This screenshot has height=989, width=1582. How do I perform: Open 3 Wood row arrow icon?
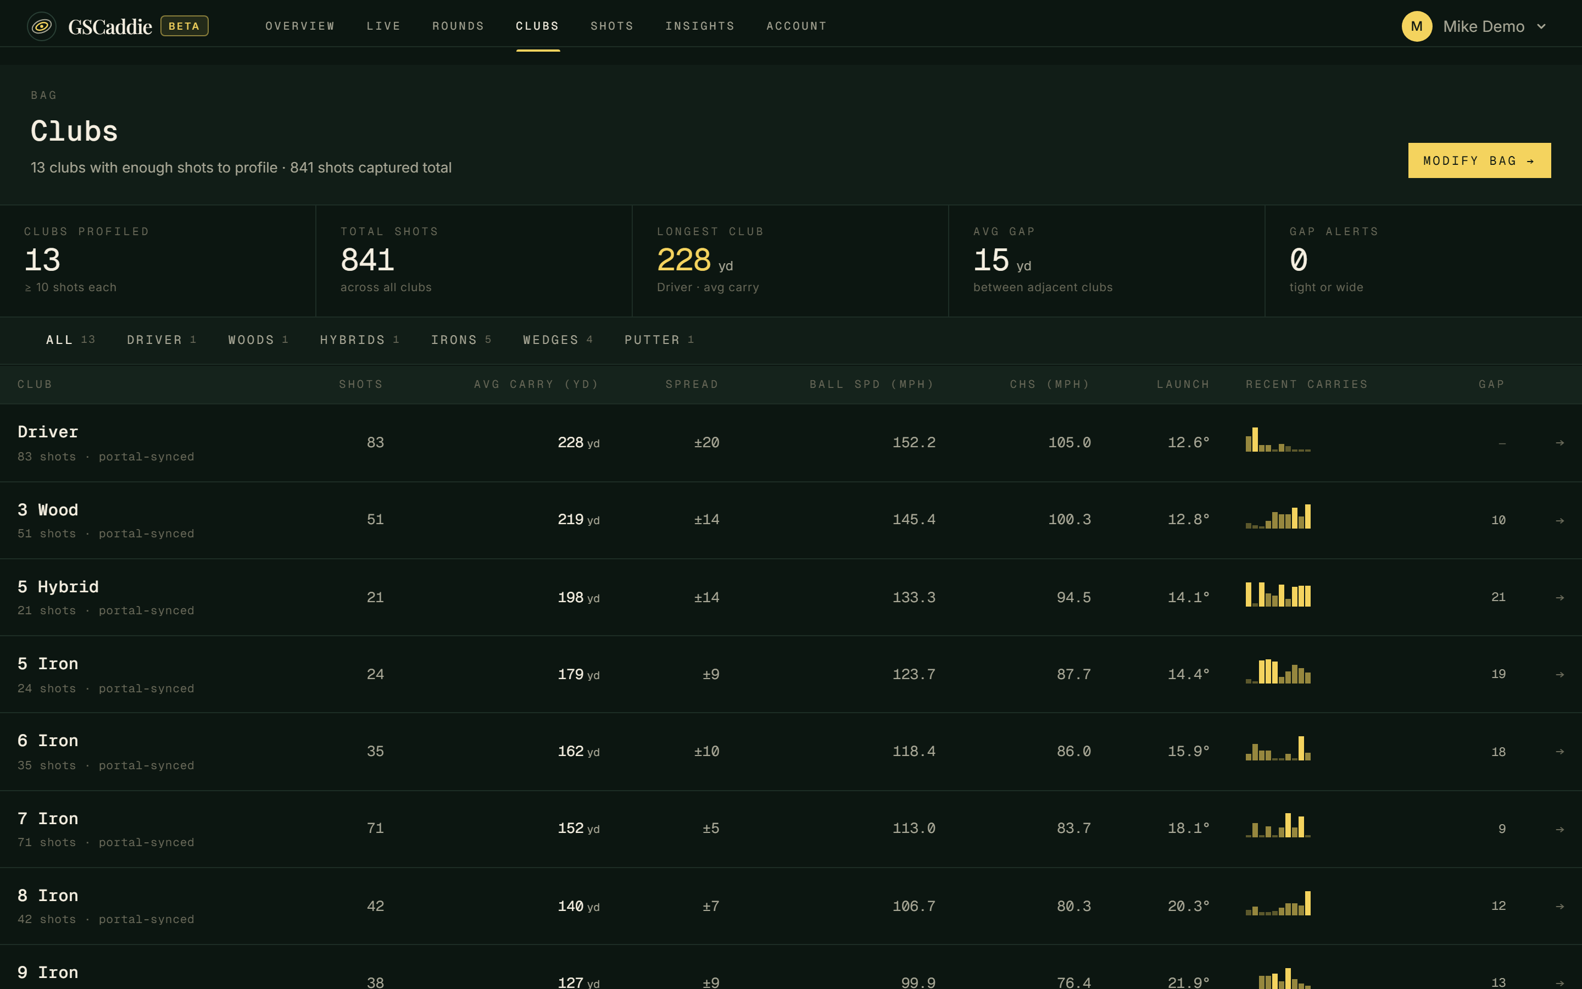click(x=1560, y=521)
